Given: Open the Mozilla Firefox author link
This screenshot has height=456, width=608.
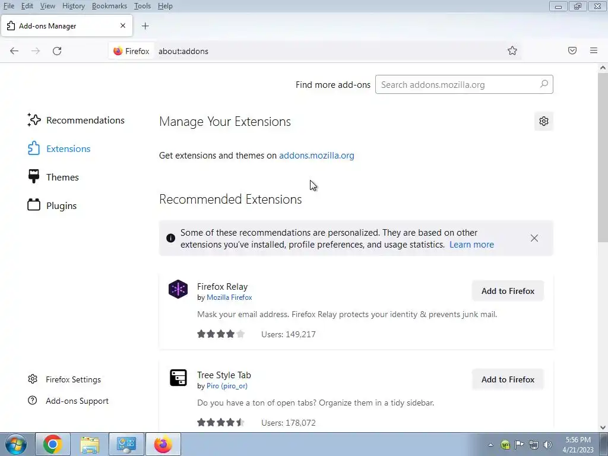Looking at the screenshot, I should click(229, 297).
